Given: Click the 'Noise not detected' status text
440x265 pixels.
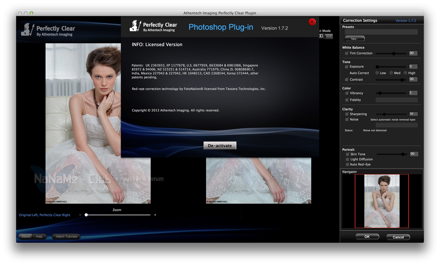Looking at the screenshot, I should coord(375,130).
